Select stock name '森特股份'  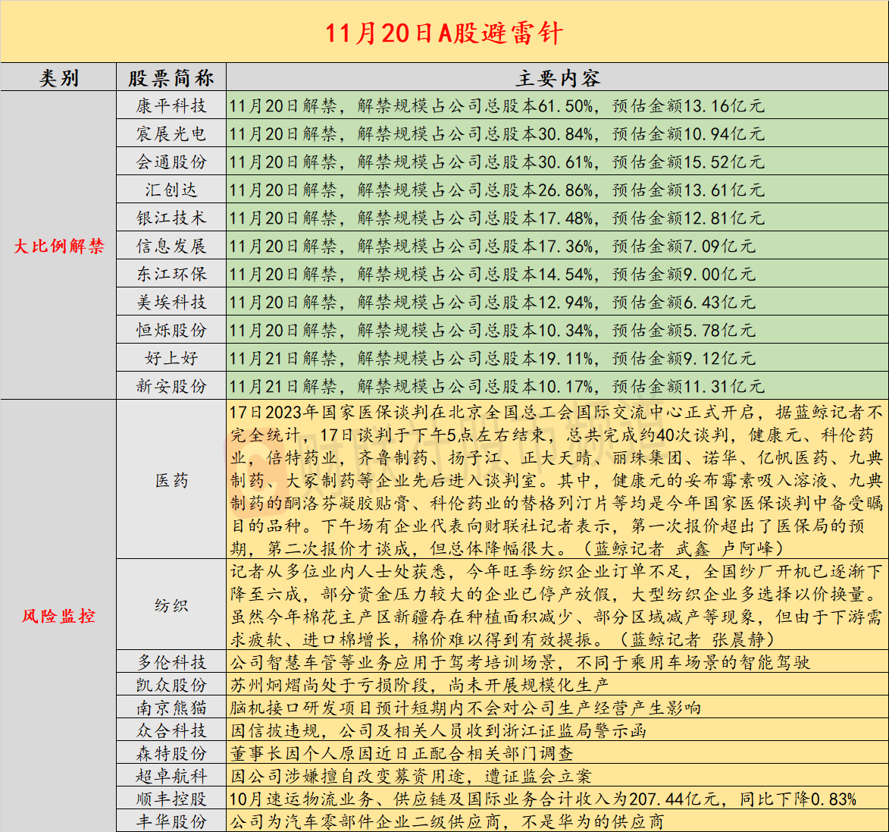(x=171, y=752)
